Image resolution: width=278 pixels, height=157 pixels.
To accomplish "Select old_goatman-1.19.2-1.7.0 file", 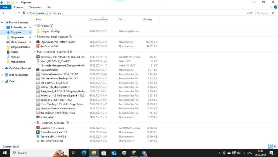I will tap(54, 83).
